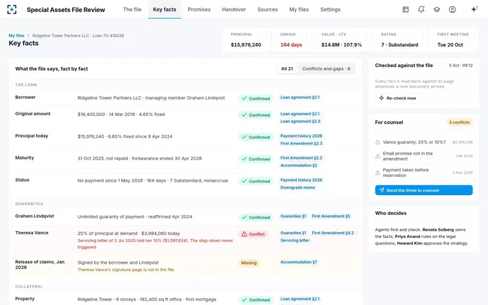Select the Release of claims, Jan 2026 label
Image resolution: width=488 pixels, height=305 pixels.
click(x=40, y=265)
